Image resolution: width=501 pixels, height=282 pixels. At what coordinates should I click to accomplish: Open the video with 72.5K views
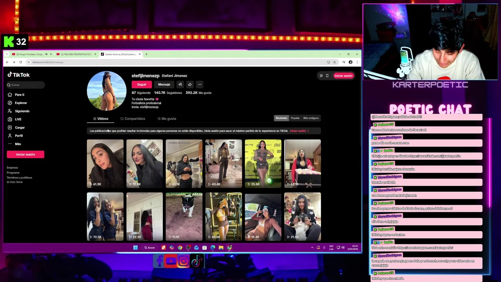(x=105, y=216)
